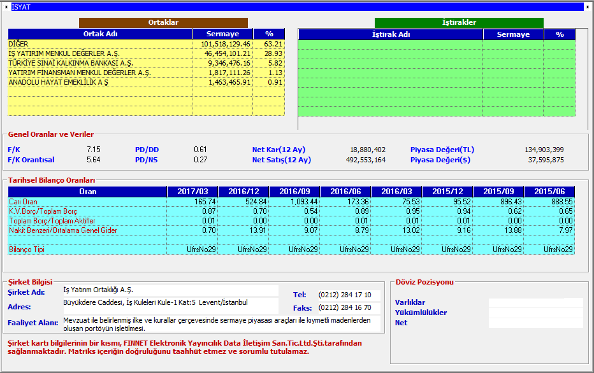Click the Tel field (0212) 284 17 10
Image resolution: width=594 pixels, height=373 pixels.
coord(349,295)
